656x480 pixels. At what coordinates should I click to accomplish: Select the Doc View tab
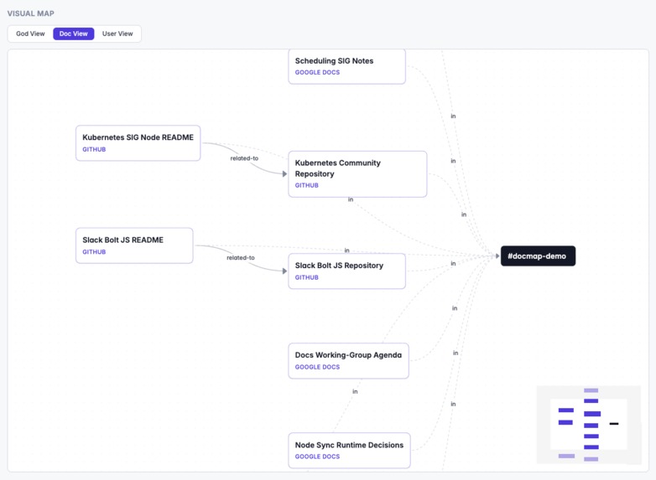74,34
